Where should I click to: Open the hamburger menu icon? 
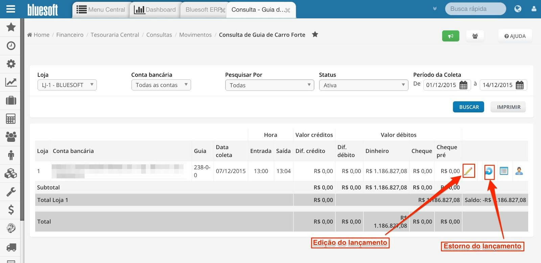click(x=11, y=9)
